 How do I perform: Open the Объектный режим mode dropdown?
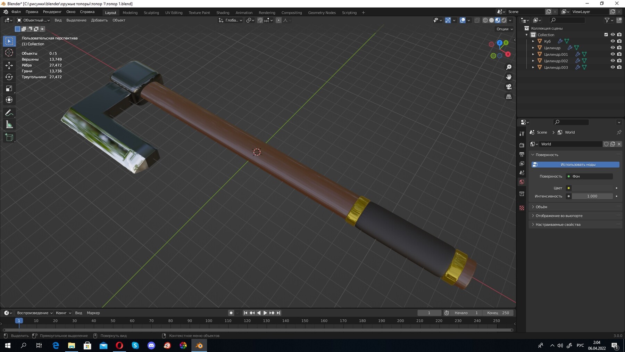click(x=34, y=20)
